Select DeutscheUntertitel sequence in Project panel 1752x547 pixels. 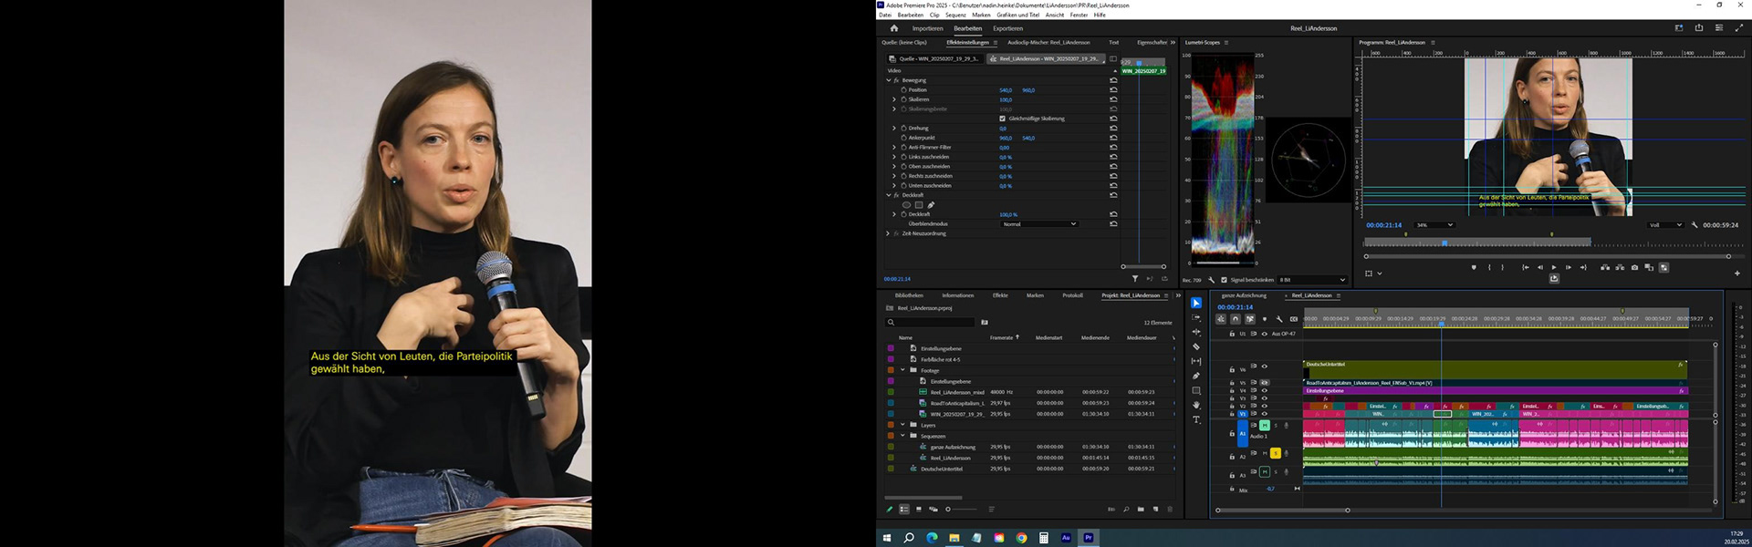[942, 469]
